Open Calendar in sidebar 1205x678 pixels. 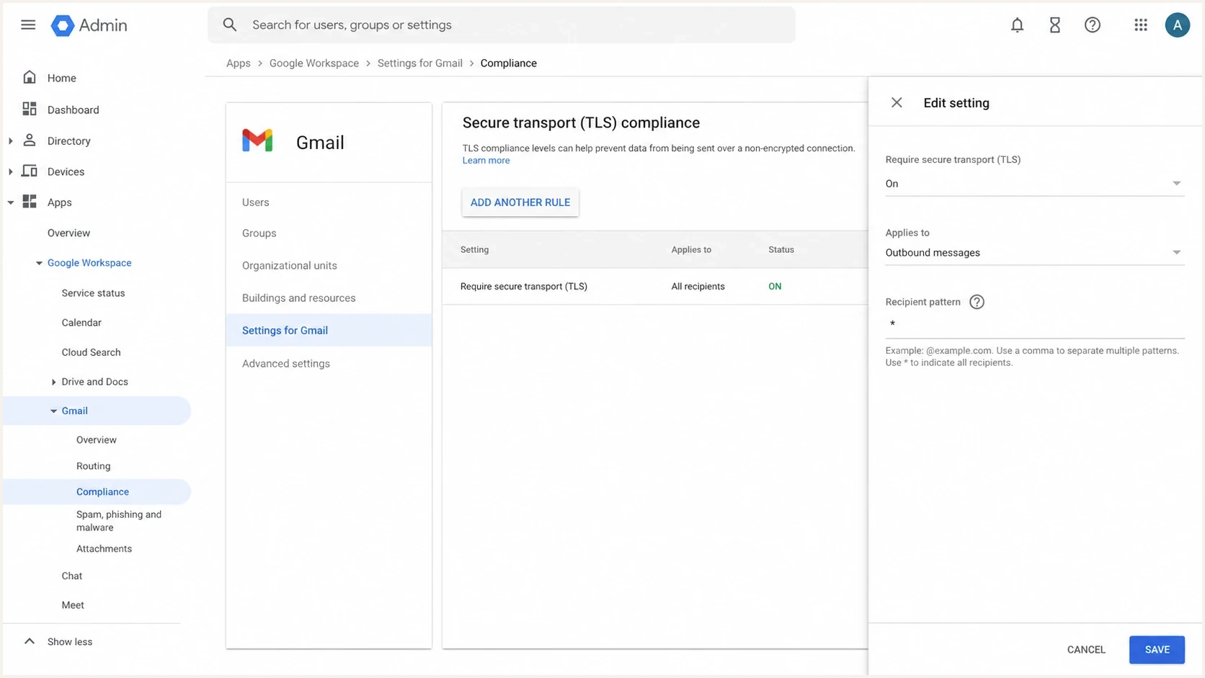tap(81, 322)
